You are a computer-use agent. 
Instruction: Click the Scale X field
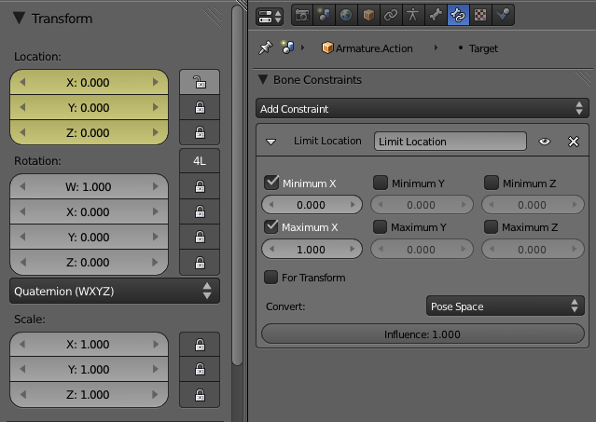[x=89, y=344]
